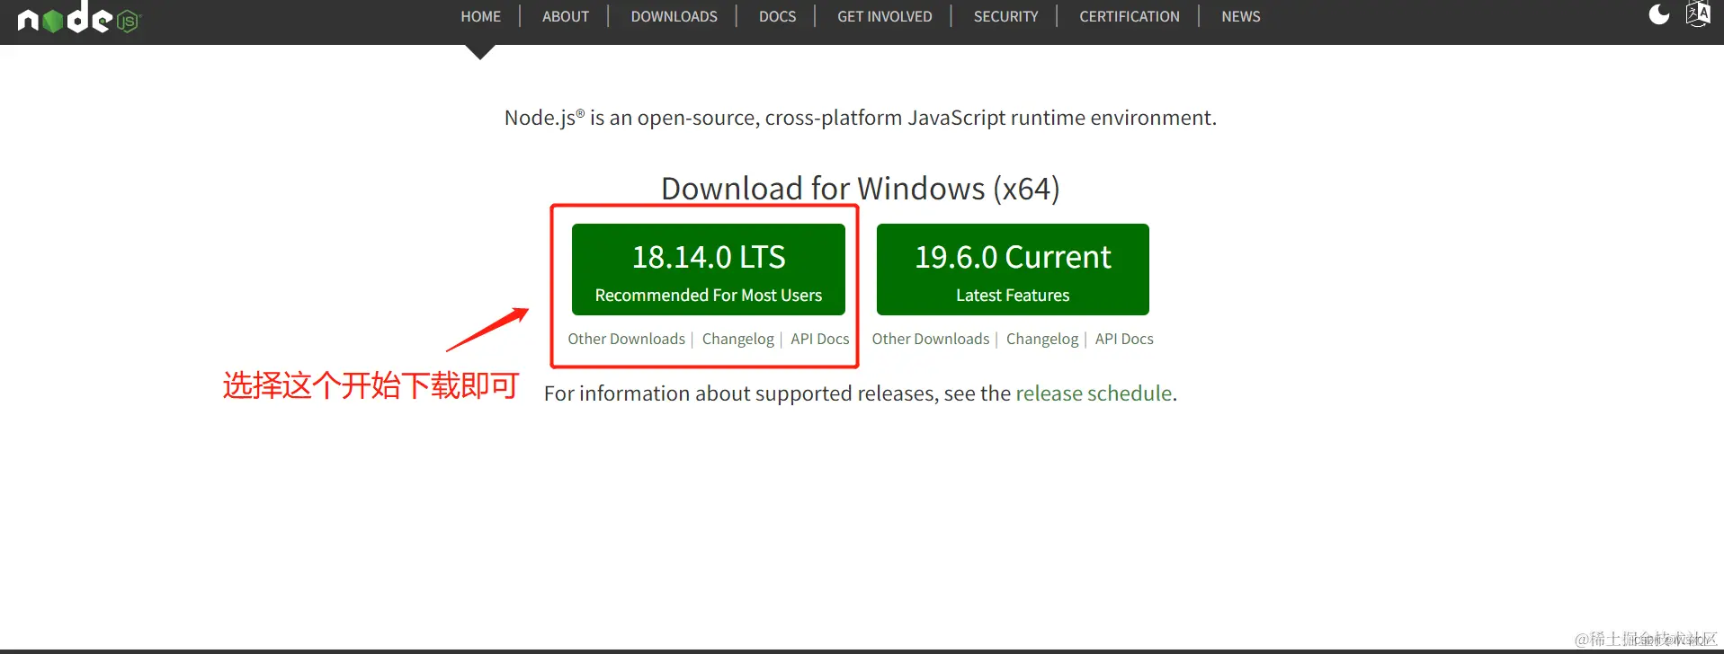
Task: Open API Docs under Current
Action: click(x=1124, y=339)
